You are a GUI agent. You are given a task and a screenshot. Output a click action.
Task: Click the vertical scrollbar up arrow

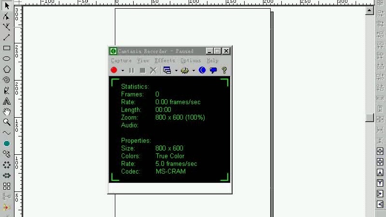[x=369, y=11]
